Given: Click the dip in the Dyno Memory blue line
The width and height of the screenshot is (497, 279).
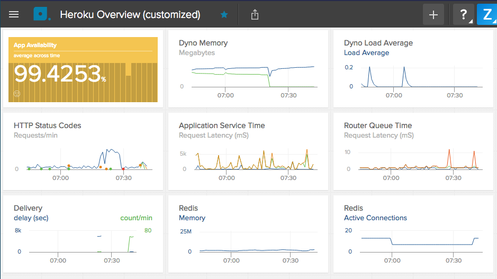Looking at the screenshot, I should pyautogui.click(x=270, y=75).
